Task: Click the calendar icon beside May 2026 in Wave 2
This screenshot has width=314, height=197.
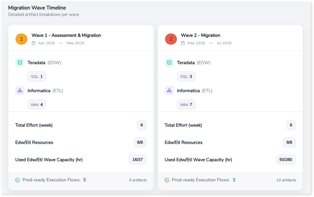Action: tap(183, 43)
